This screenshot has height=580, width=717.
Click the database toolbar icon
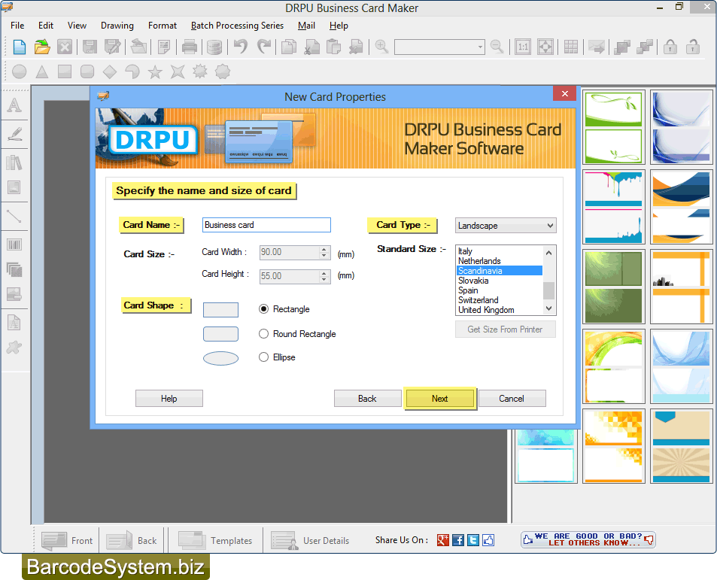[214, 47]
